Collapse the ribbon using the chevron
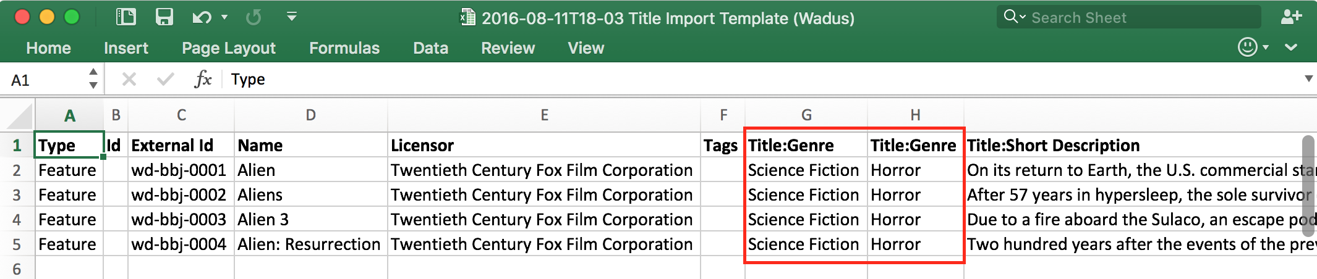The height and width of the screenshot is (279, 1317). 1291,47
